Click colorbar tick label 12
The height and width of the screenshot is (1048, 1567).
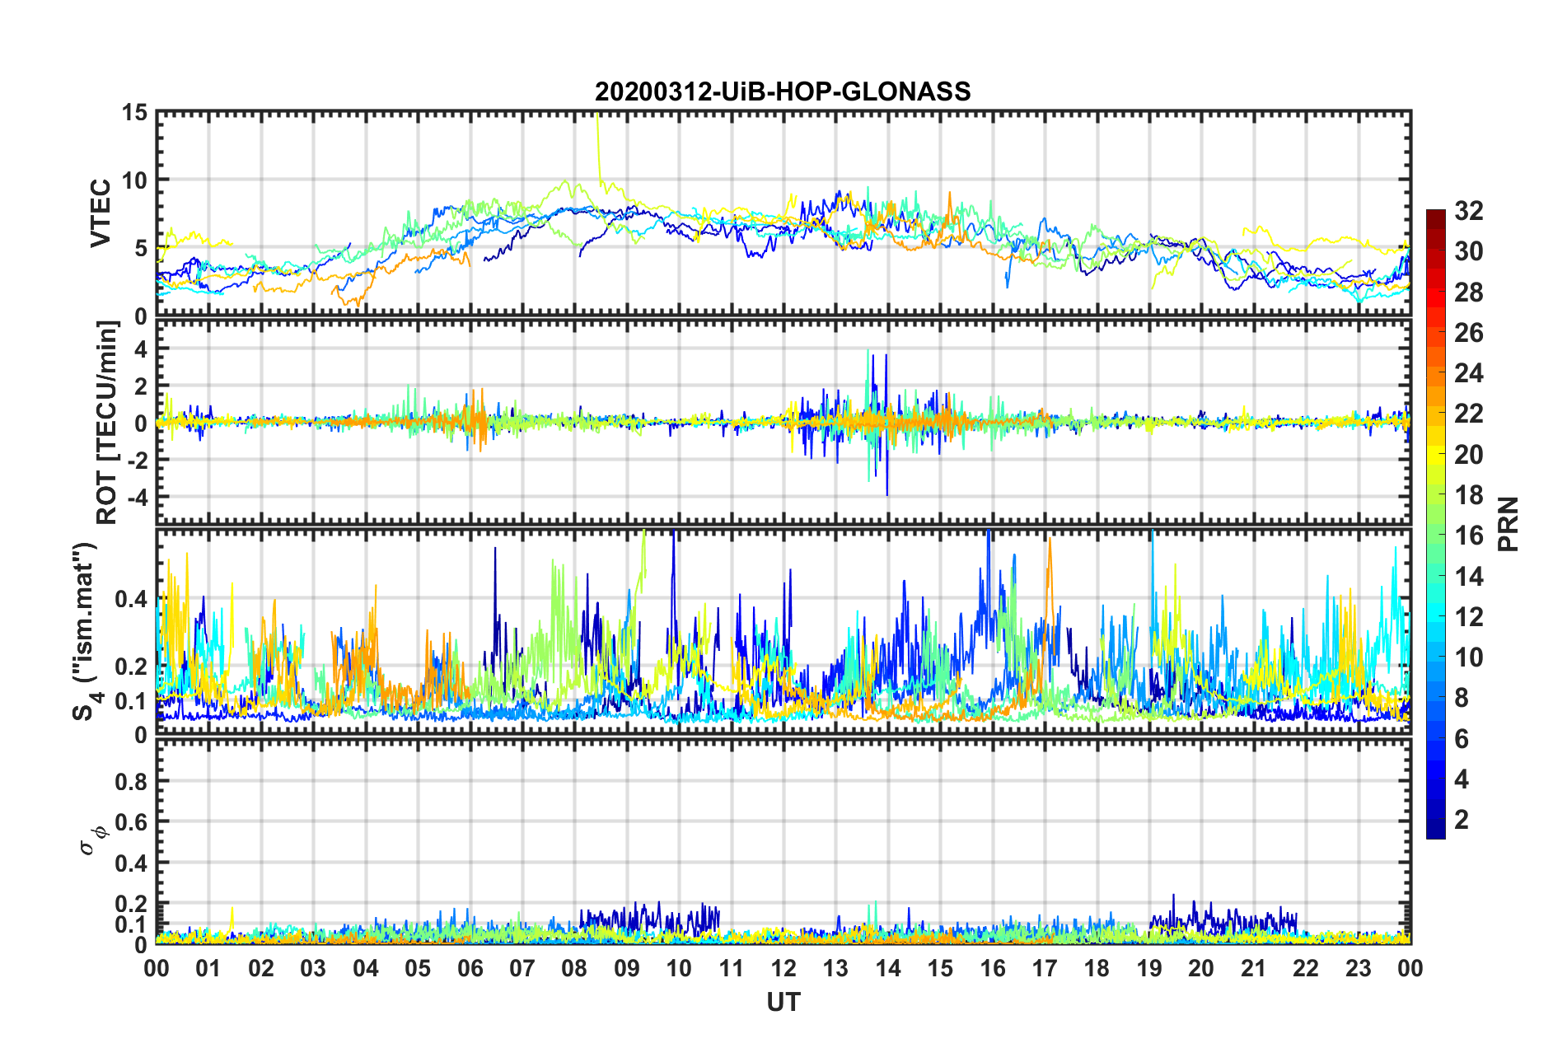click(x=1468, y=617)
